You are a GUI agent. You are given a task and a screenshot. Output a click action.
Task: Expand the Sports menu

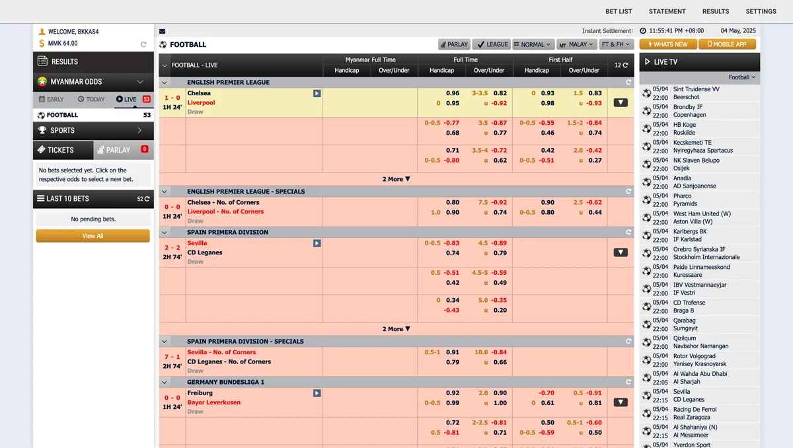93,131
